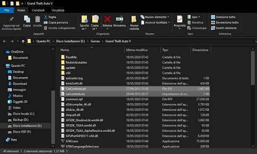257x154 pixels.
Task: Open the Quick Access Toolbar customize arrow
Action: (22, 4)
